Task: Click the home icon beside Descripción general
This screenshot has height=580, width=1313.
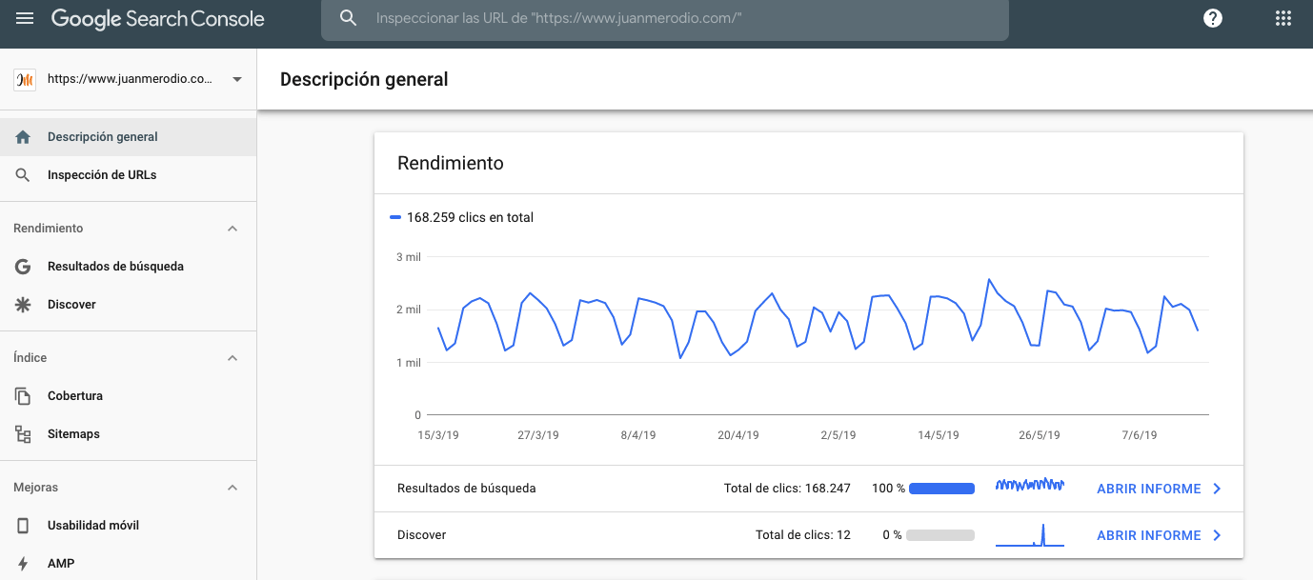Action: (x=23, y=137)
